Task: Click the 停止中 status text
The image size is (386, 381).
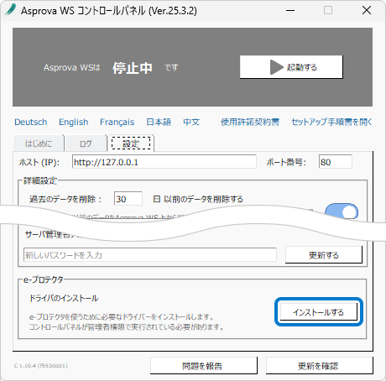Action: point(133,68)
